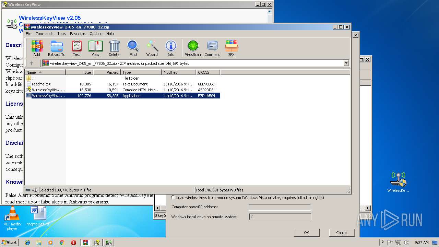Sort by the Name column header
Viewport: 439px width, 247px height.
tap(45, 72)
